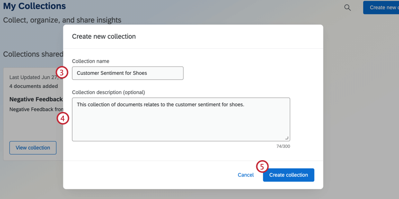
Task: Click the search magnifier icon
Action: click(347, 7)
